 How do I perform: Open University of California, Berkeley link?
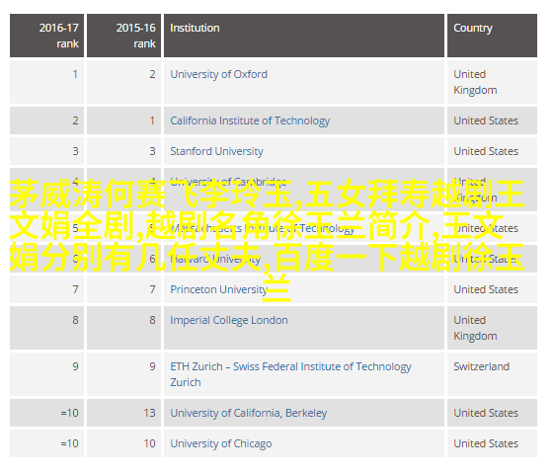[x=248, y=413]
